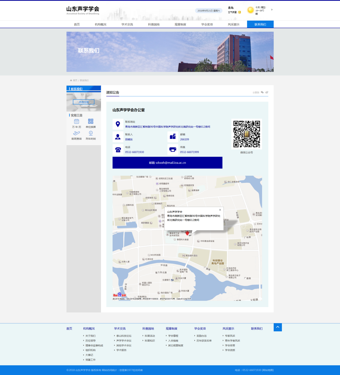Click the red marker on the map
340x375 pixels.
pyautogui.click(x=187, y=233)
